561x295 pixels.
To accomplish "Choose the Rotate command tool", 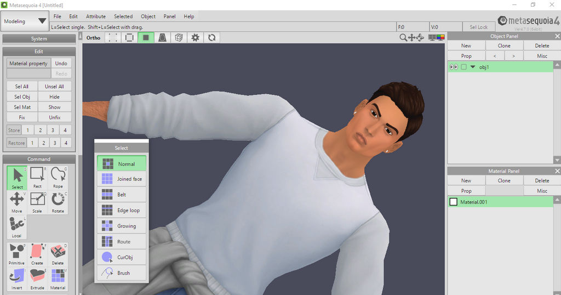I will point(58,202).
